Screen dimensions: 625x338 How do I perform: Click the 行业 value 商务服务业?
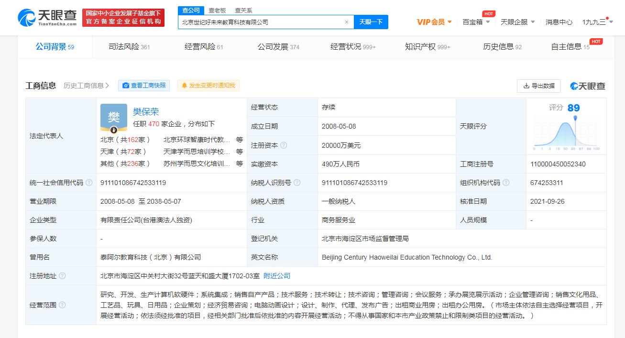point(339,220)
